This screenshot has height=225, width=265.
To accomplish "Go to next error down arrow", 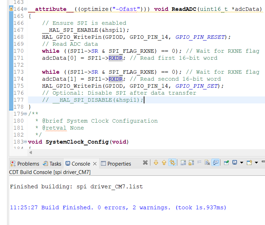I will point(156,163).
